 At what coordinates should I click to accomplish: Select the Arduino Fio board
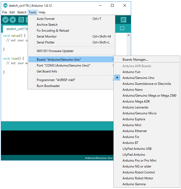pyautogui.click(x=147, y=137)
